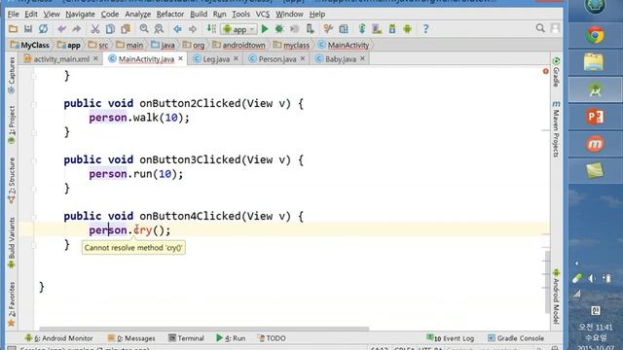Open the Gradle Console panel

tap(516, 338)
